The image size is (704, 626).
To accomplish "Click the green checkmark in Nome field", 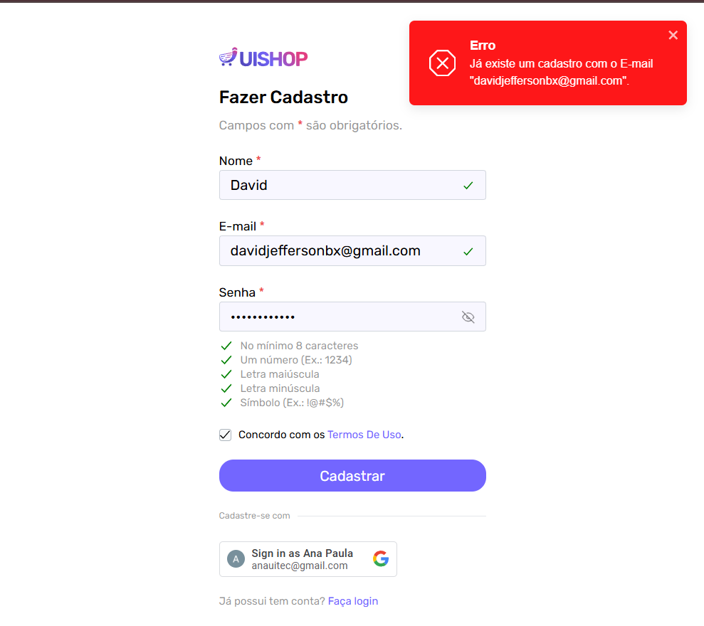I will 468,185.
